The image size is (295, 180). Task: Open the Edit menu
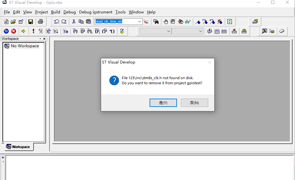[x=17, y=12]
